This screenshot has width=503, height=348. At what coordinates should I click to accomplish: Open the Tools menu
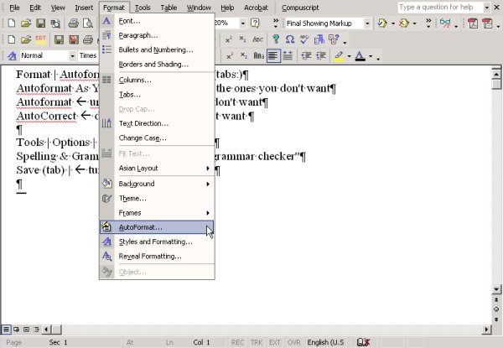point(143,8)
